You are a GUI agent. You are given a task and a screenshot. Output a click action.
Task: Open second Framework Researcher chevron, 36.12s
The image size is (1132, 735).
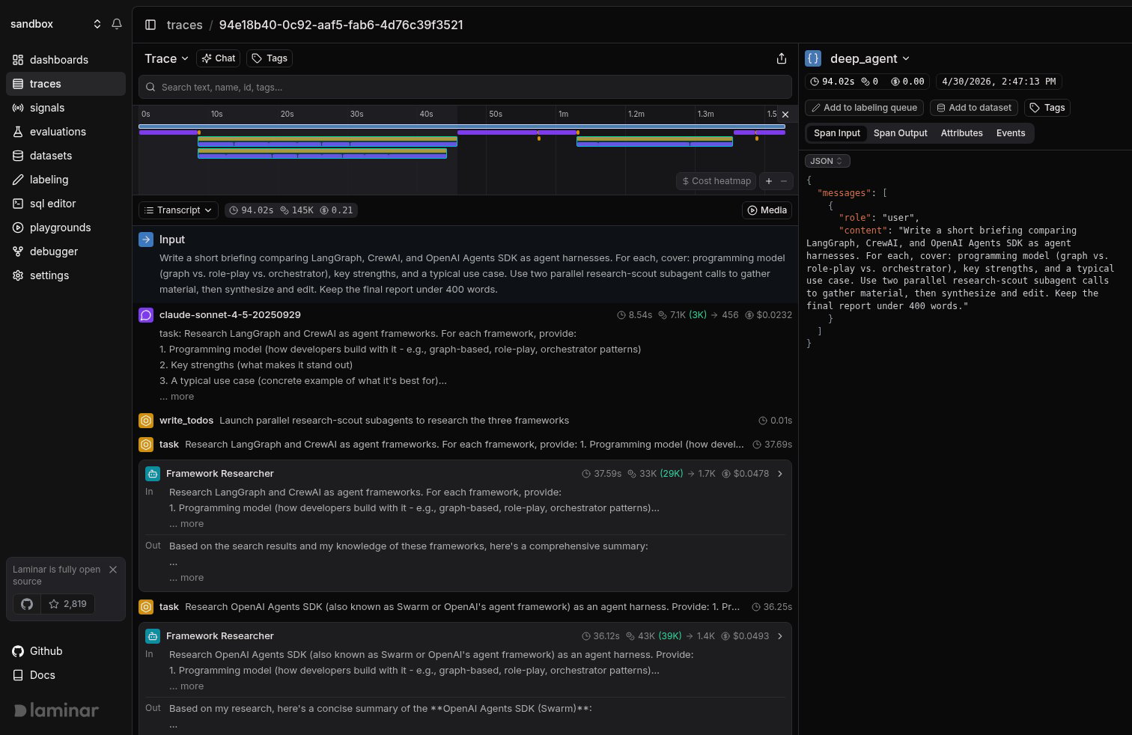[x=780, y=636]
